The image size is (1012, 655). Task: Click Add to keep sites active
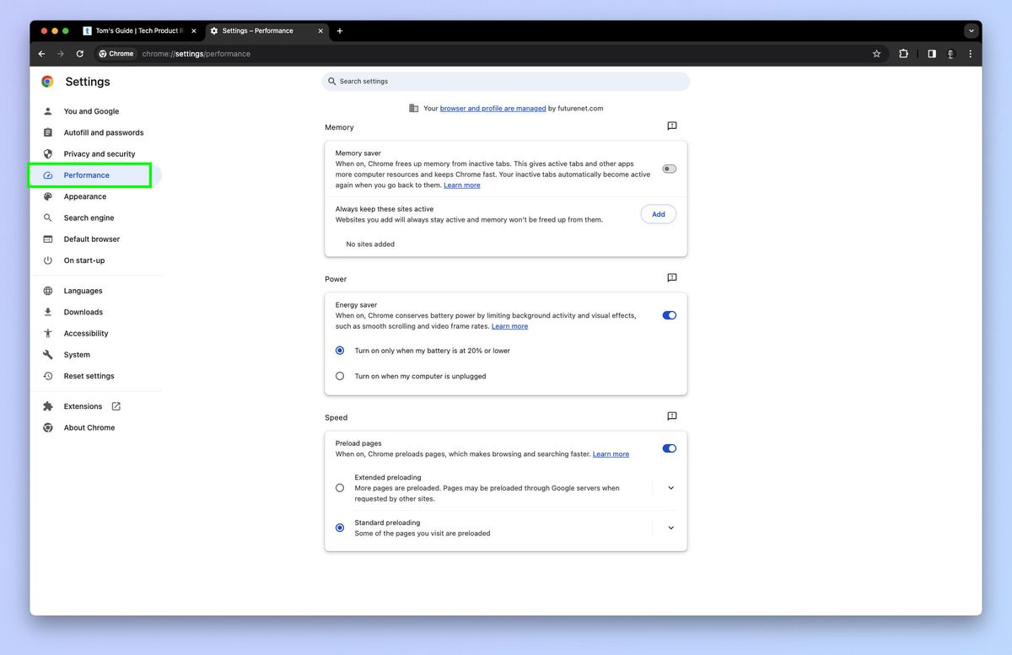(x=658, y=213)
